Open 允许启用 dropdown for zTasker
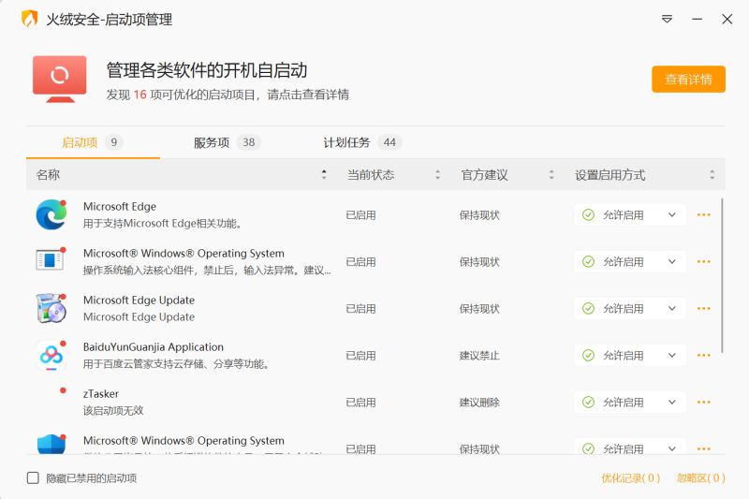Viewport: 749px width, 499px height. 629,402
